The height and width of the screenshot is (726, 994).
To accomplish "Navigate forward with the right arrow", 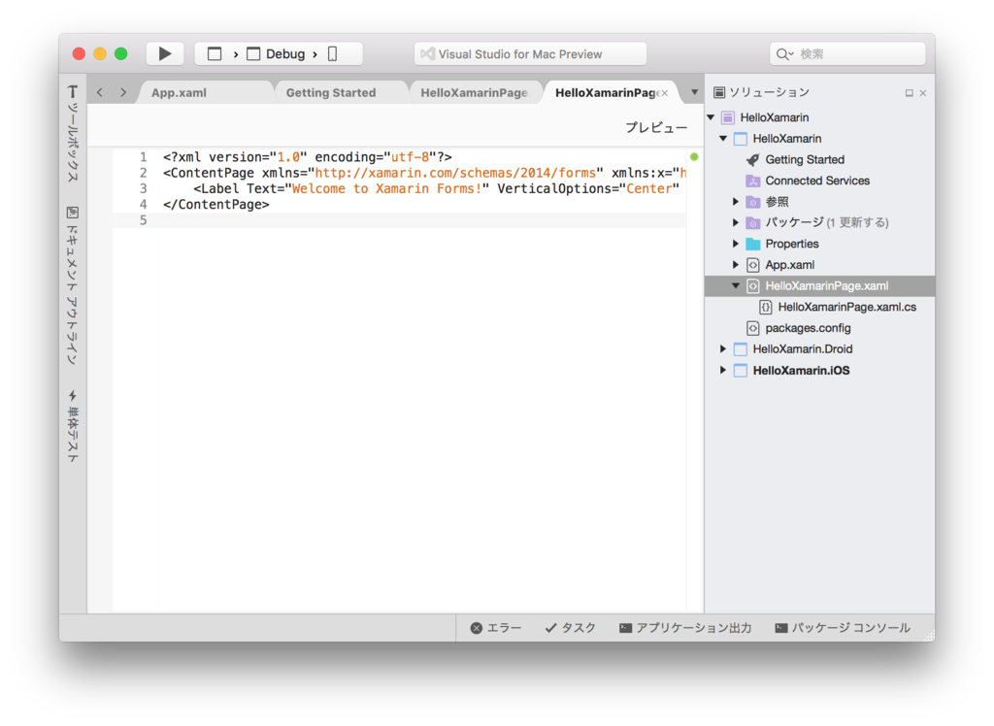I will pyautogui.click(x=123, y=92).
